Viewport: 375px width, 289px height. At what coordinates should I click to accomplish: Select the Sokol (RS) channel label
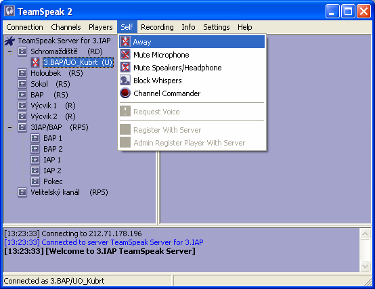[50, 84]
